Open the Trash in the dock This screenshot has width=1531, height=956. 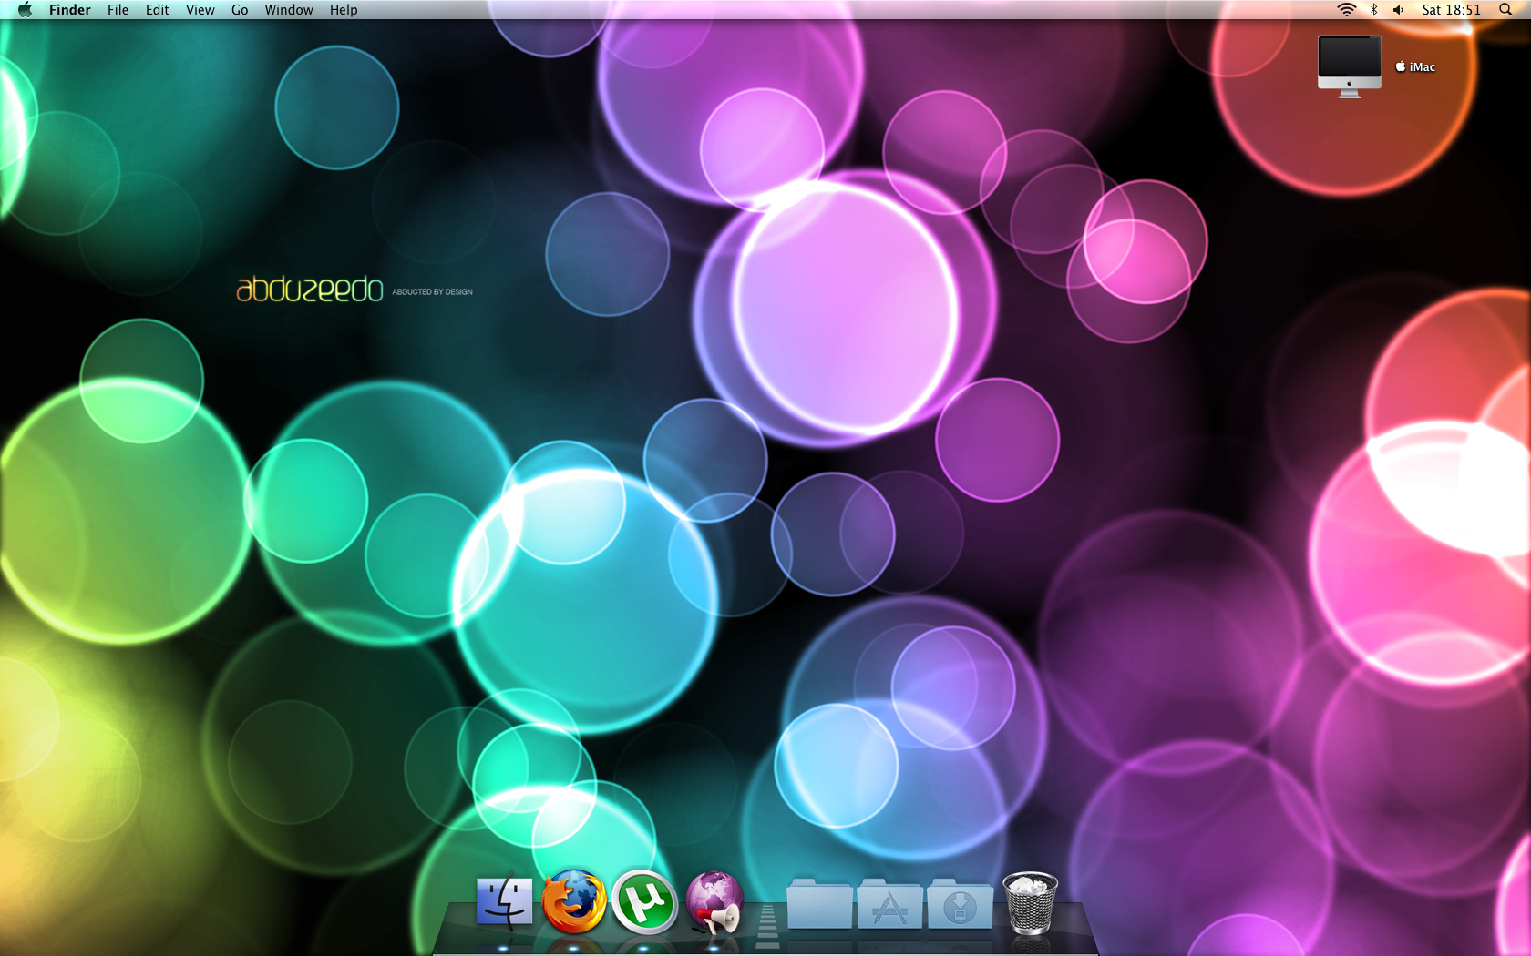click(x=1030, y=902)
